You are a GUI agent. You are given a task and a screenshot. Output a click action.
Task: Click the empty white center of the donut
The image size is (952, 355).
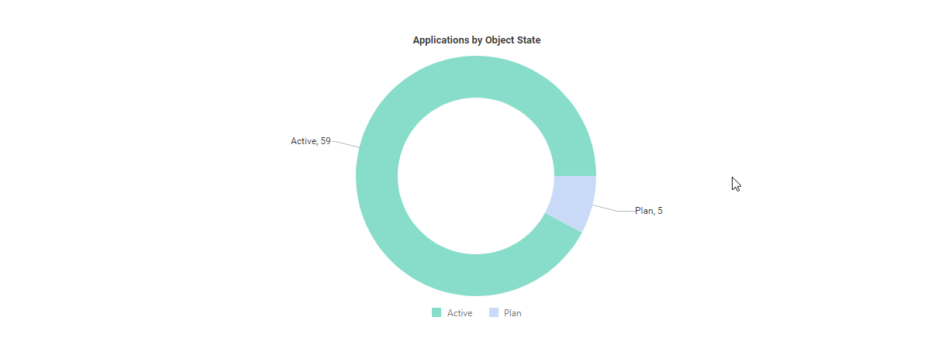(476, 177)
